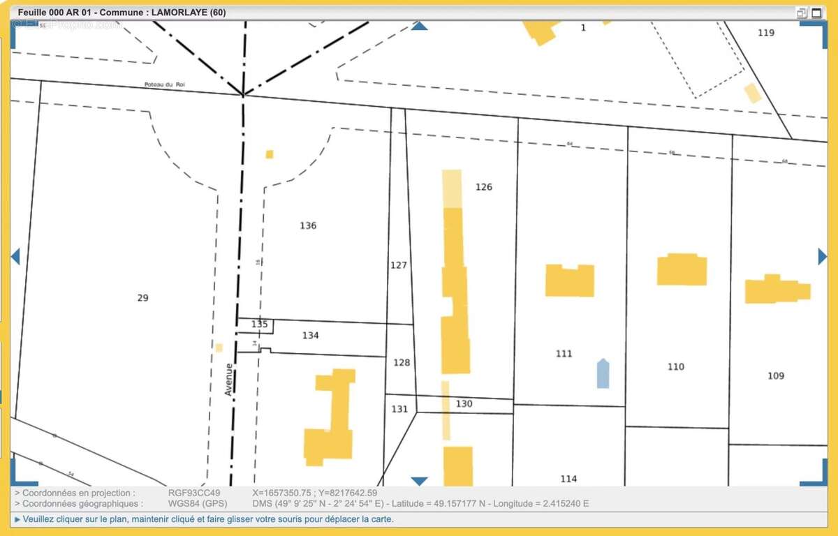Click the blue building in parcel 111
The width and height of the screenshot is (838, 536).
[x=603, y=373]
